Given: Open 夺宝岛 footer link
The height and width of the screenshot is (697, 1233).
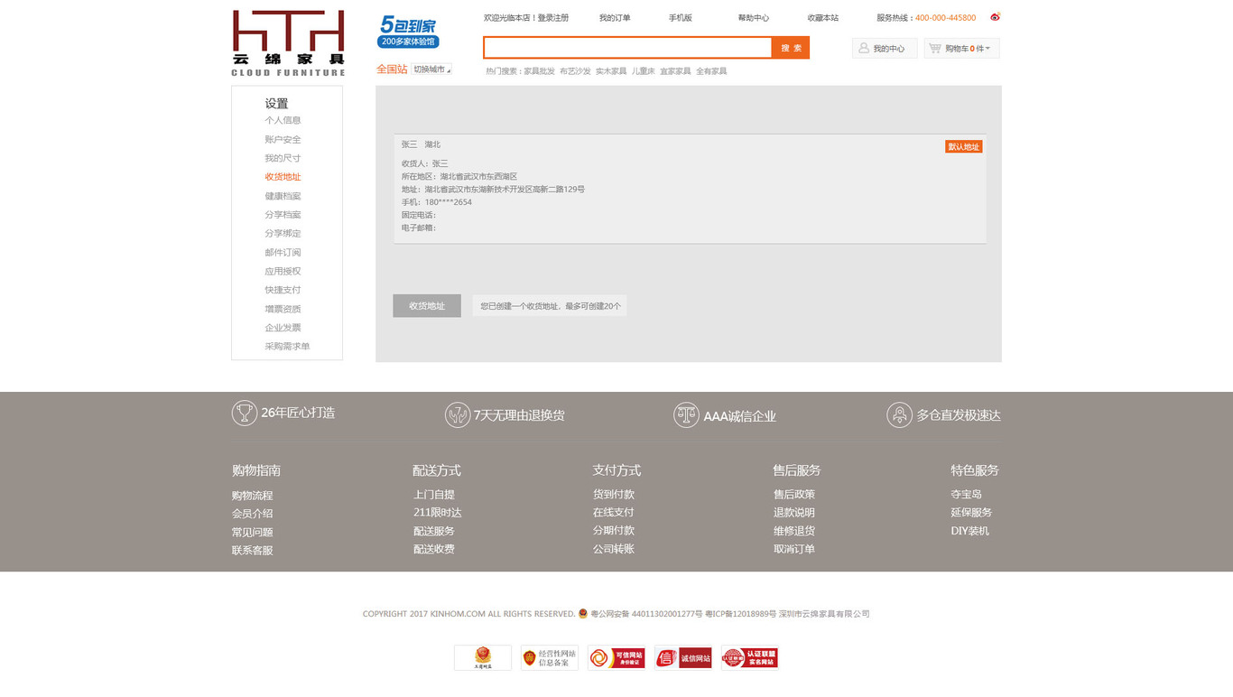Looking at the screenshot, I should [x=966, y=495].
